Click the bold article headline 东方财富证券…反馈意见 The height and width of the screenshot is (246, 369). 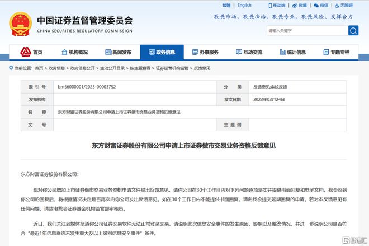pos(184,146)
